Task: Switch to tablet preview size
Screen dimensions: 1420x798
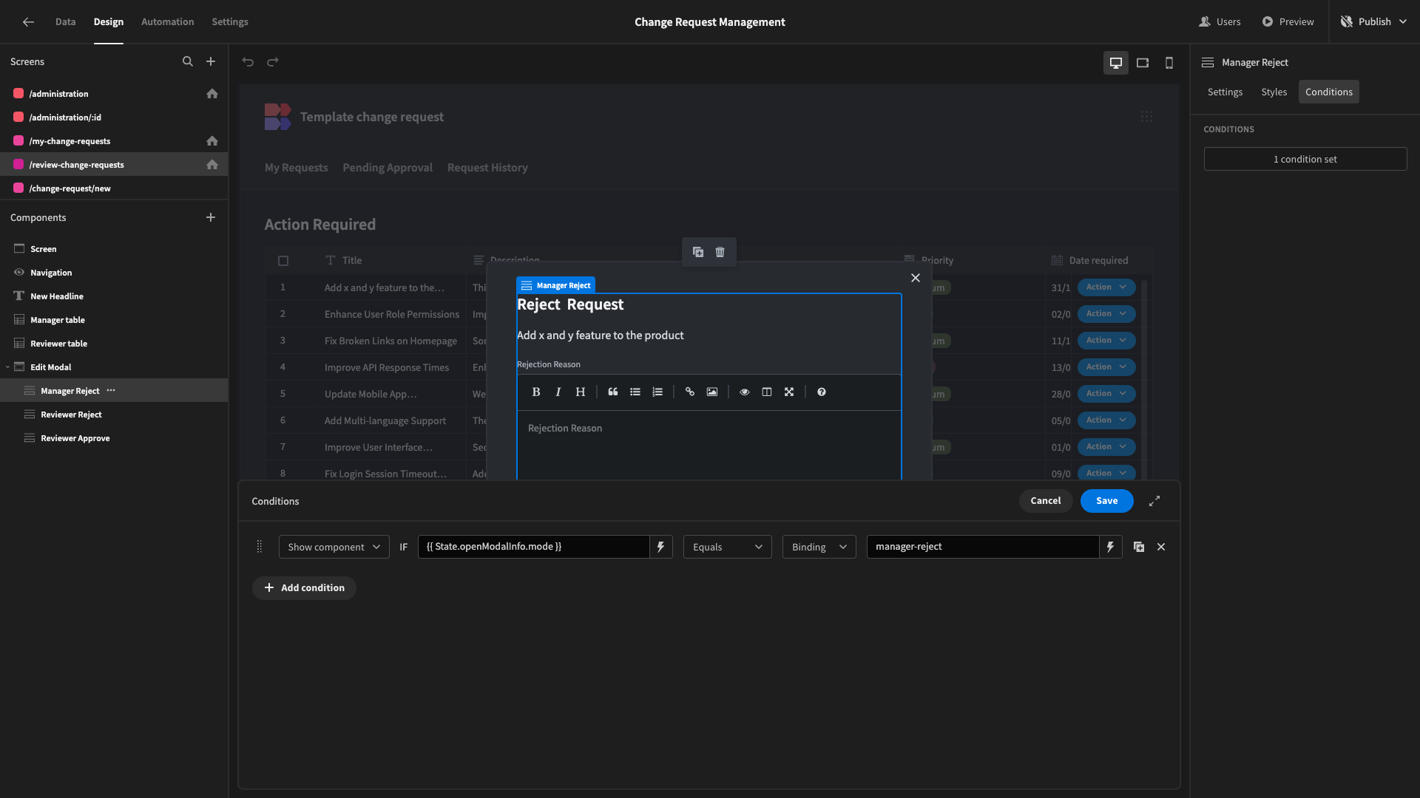Action: (1143, 63)
